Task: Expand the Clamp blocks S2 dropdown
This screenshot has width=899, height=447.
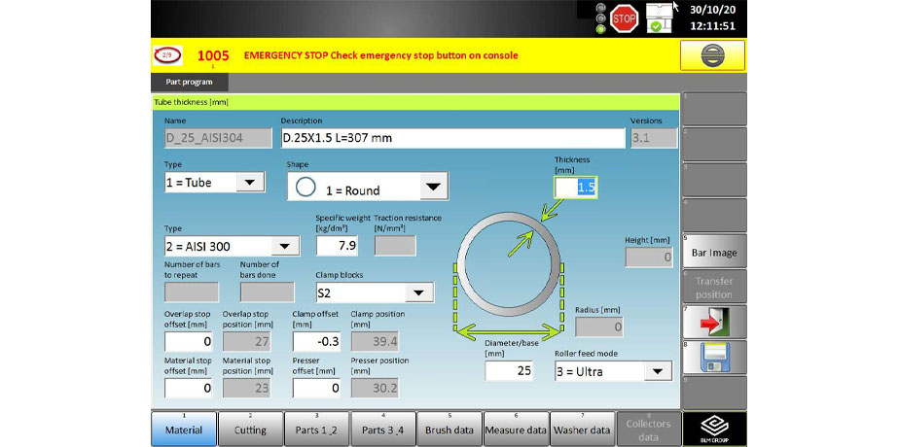Action: 374,292
